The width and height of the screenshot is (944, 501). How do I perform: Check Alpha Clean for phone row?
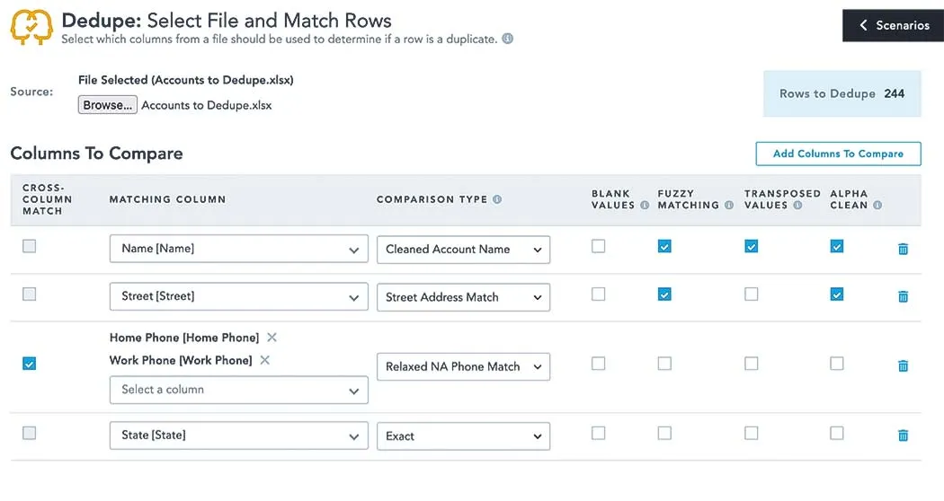836,364
